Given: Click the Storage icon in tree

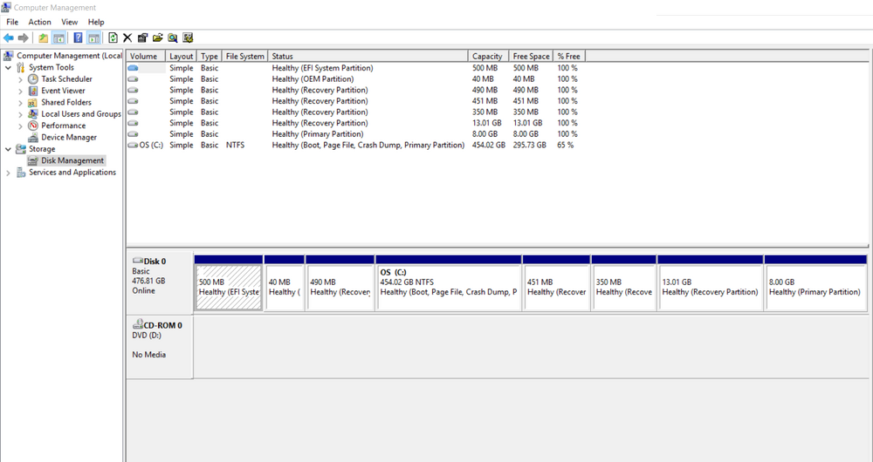Looking at the screenshot, I should tap(21, 149).
